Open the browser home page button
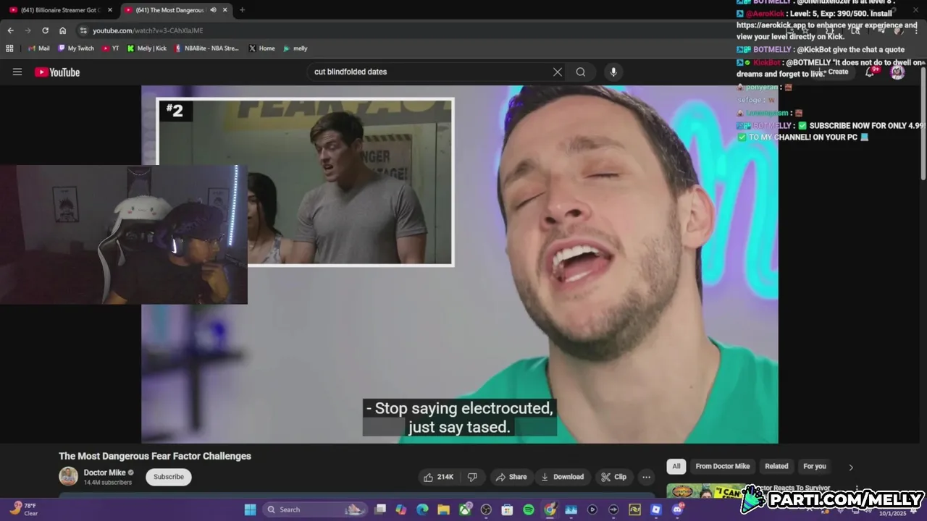 [62, 30]
